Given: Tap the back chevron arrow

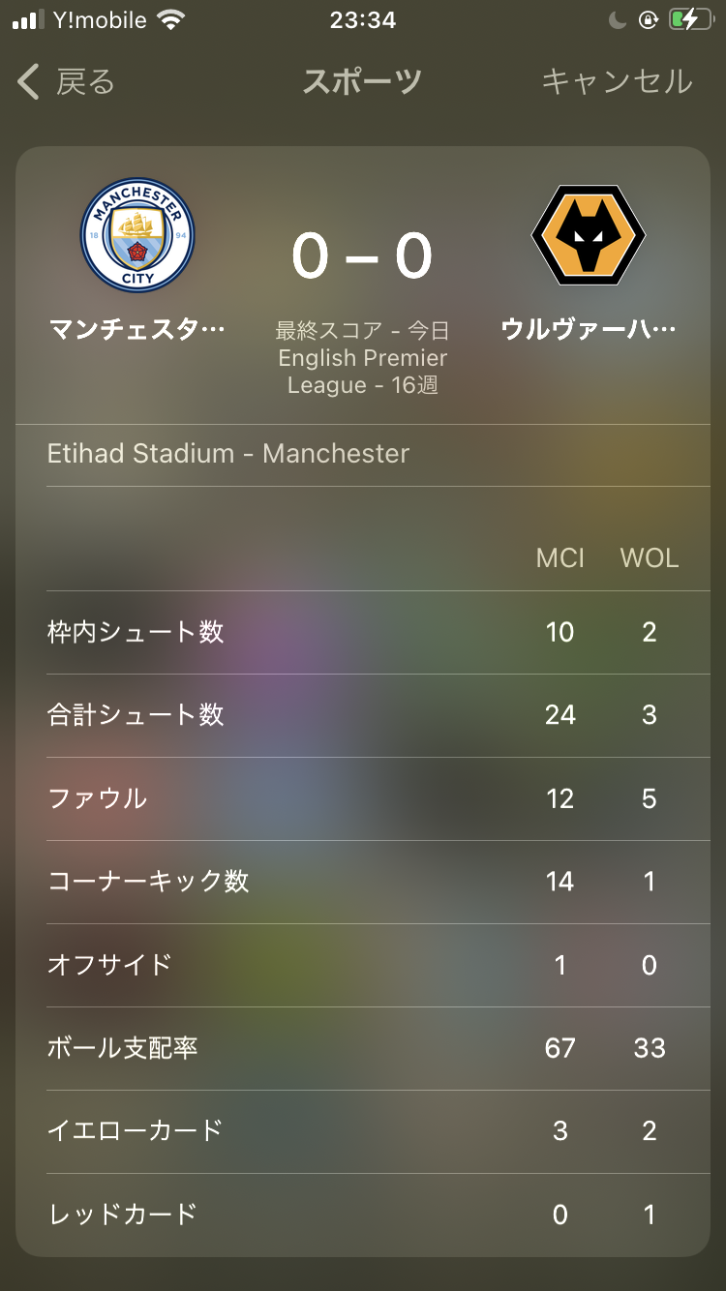Looking at the screenshot, I should point(29,82).
